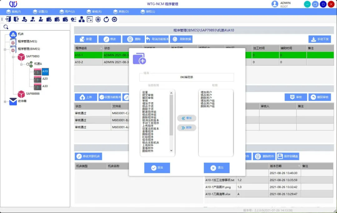Click the 上传 upload button
Screen dimensions: 337x213
click(x=86, y=97)
